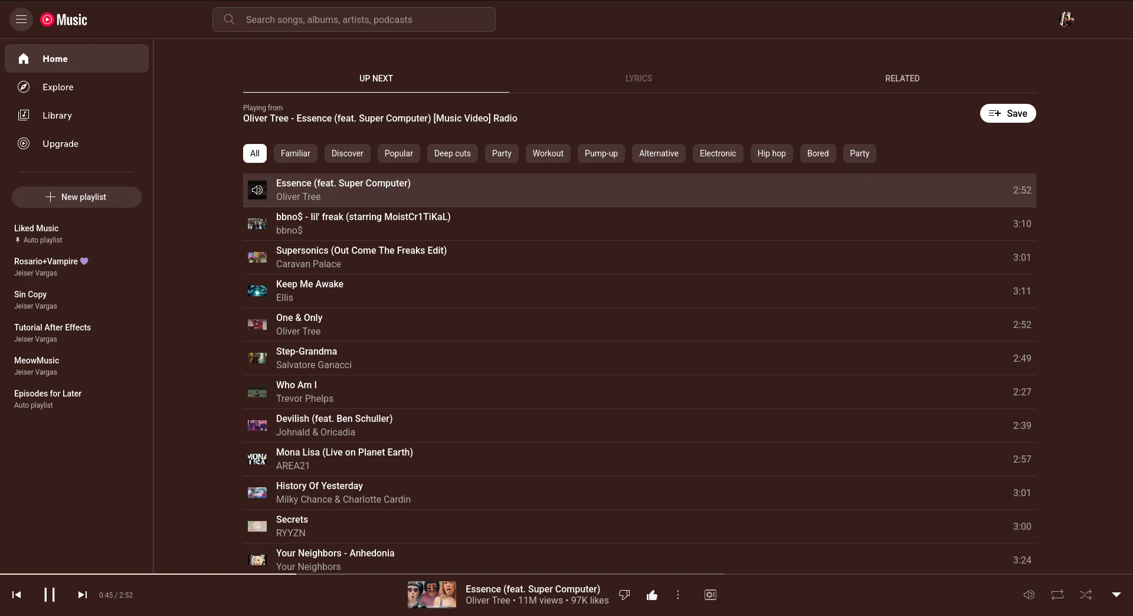Click Keep Me Awake thumbnail

(x=257, y=291)
